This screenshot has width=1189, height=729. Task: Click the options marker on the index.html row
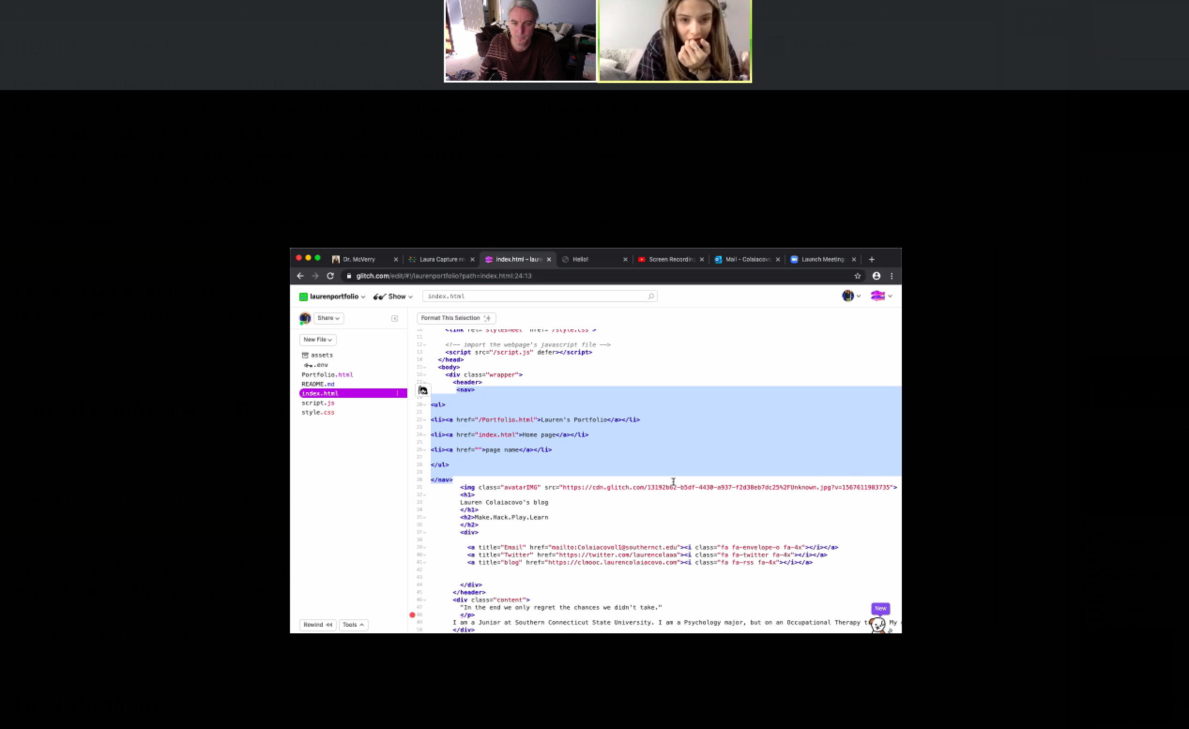point(397,394)
